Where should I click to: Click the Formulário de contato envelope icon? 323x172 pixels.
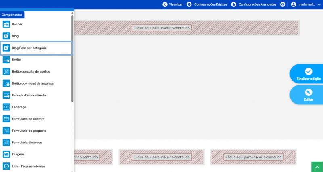6,119
